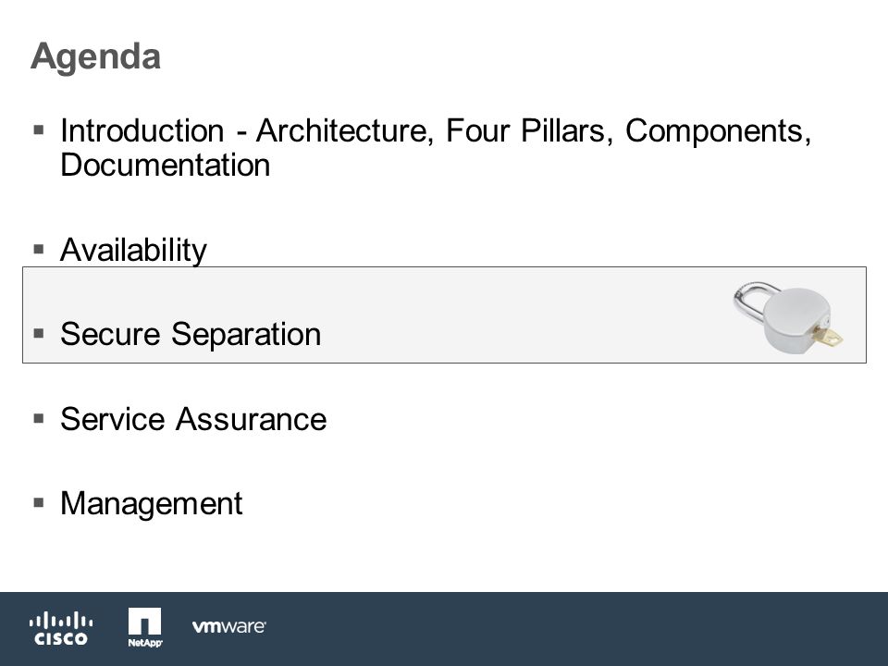
Task: Click the padlock image
Action: tap(788, 319)
